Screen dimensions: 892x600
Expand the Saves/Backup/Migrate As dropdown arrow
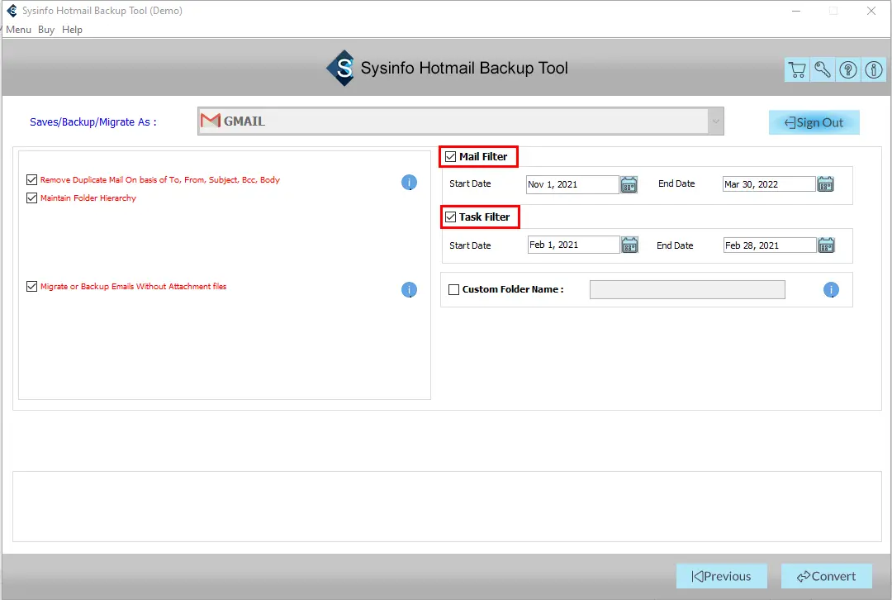pos(715,121)
